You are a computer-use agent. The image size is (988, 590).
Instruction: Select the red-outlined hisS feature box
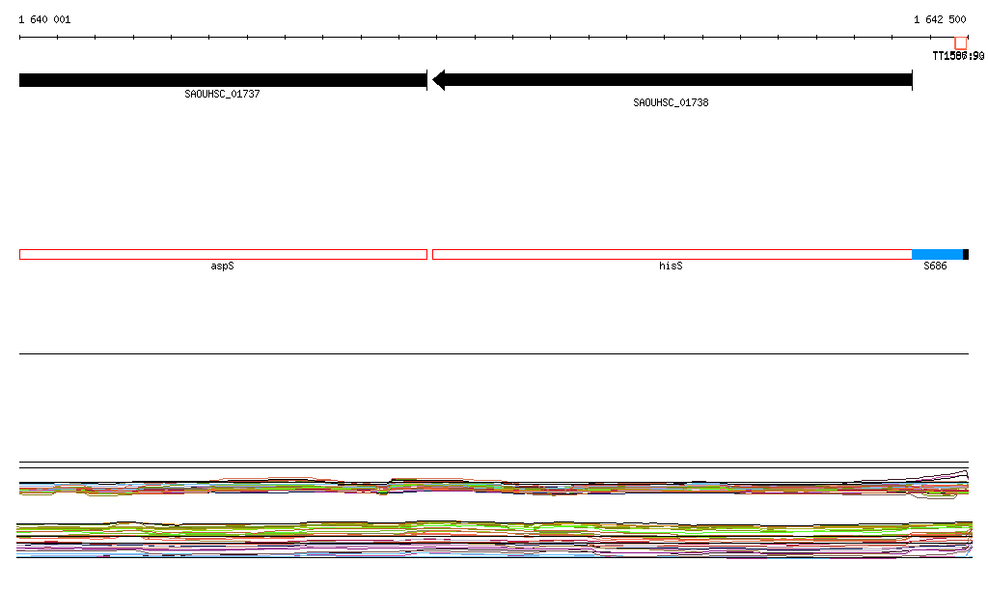[x=671, y=254]
